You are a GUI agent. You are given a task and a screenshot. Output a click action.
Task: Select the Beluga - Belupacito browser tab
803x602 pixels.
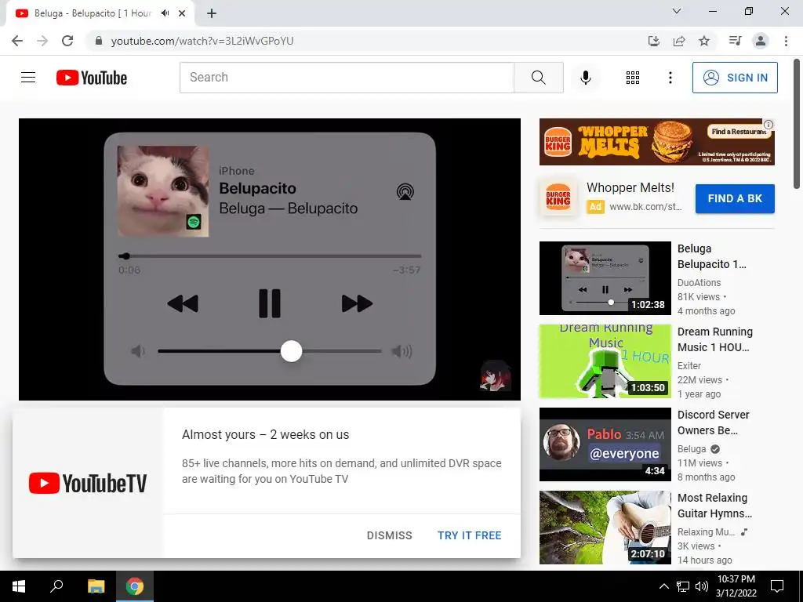tap(93, 13)
